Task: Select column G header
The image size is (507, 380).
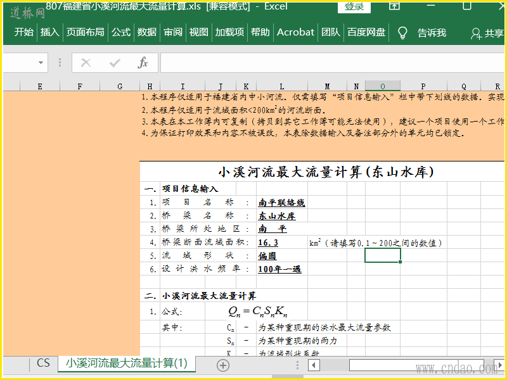Action: (x=120, y=86)
